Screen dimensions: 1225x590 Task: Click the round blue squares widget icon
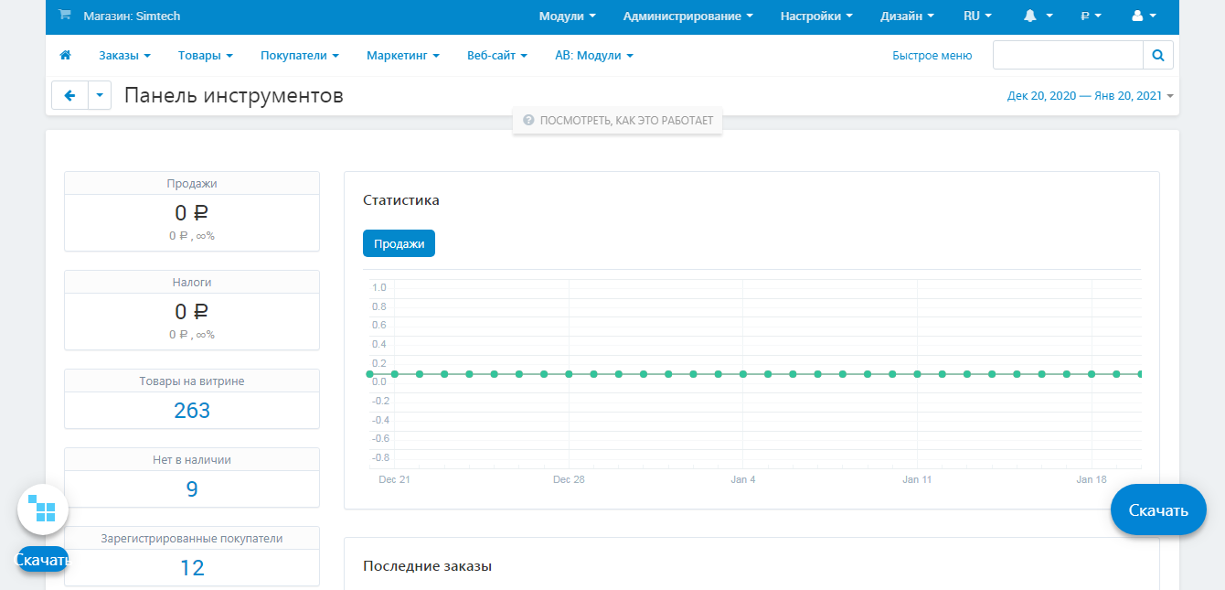pos(43,510)
